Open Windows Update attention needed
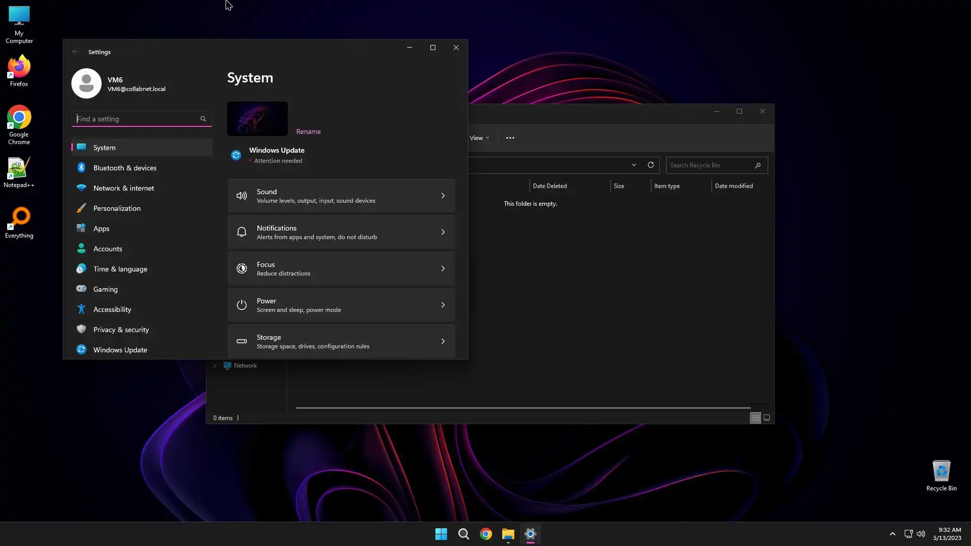The image size is (971, 546). click(277, 155)
